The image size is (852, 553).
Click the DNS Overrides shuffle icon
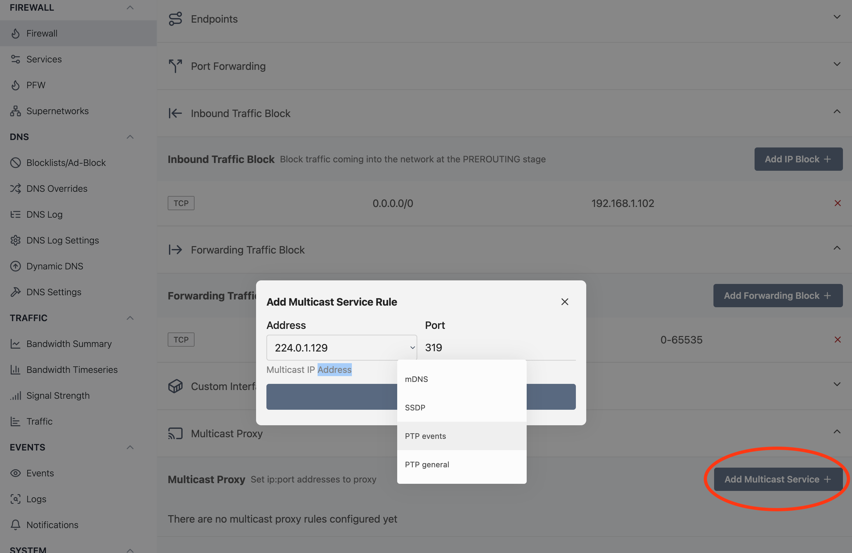coord(16,189)
